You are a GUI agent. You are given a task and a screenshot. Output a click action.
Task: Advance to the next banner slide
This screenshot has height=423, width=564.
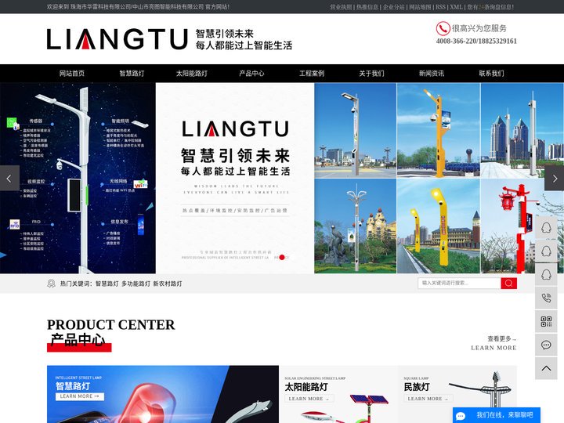555,178
